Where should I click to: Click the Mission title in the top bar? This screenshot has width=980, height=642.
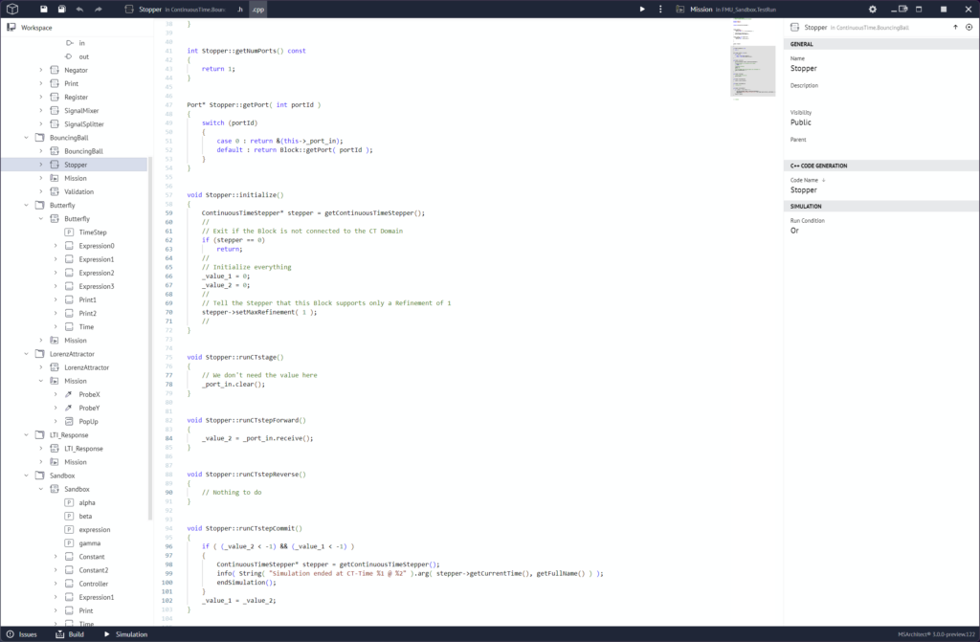701,10
